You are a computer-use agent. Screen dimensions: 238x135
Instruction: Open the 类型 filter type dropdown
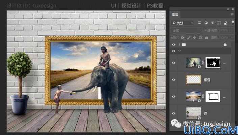tap(182, 23)
